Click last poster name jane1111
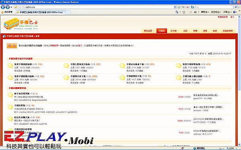 click(198, 98)
